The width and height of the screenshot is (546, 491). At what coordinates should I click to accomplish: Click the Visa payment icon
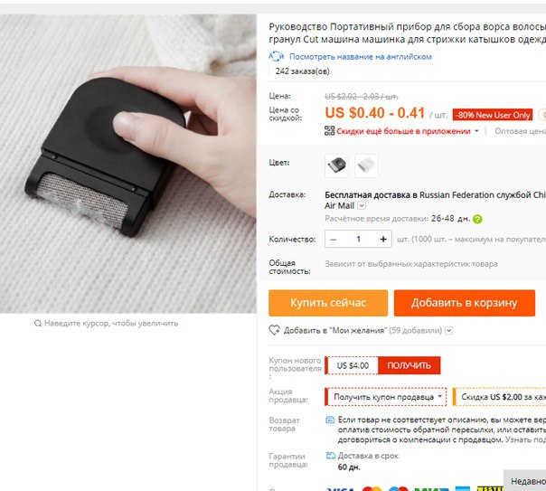(x=341, y=489)
